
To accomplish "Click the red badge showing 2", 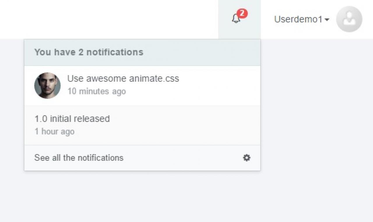I will coord(242,13).
